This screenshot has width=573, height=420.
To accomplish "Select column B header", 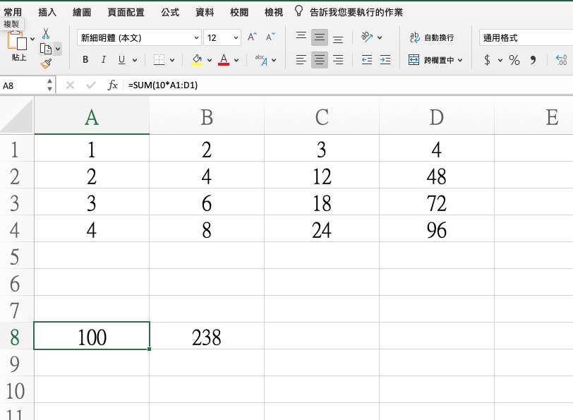I will 207,117.
